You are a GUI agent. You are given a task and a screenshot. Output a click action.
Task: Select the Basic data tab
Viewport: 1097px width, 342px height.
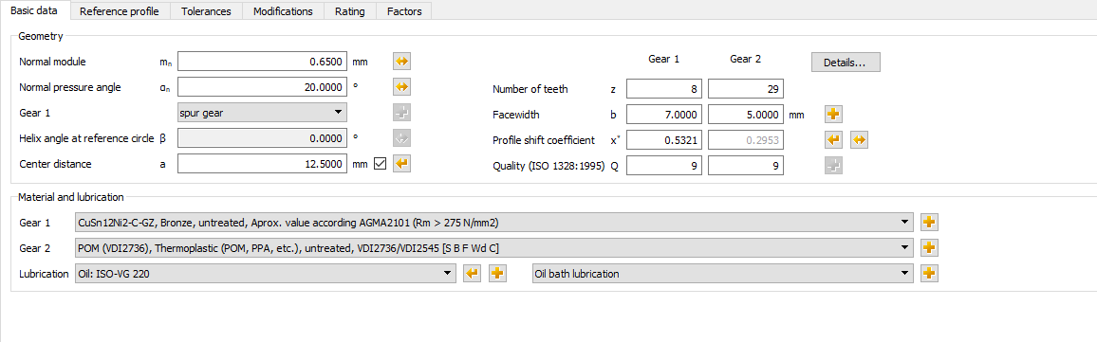35,10
